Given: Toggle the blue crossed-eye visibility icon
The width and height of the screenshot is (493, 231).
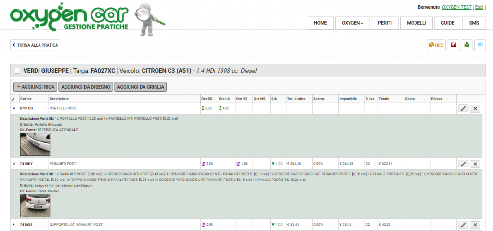Looking at the screenshot, I should pyautogui.click(x=480, y=45).
